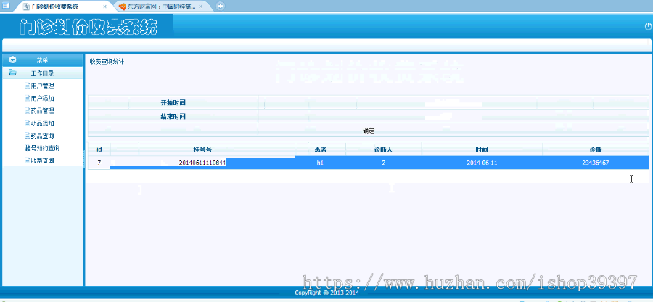Click the id cell 7

(99, 163)
